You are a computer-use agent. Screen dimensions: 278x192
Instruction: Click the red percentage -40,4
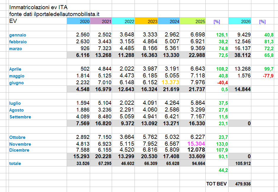[x=223, y=83]
